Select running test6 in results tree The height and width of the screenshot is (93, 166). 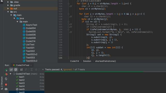point(22,92)
